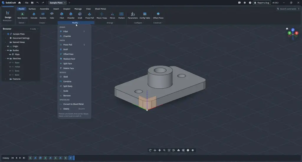Show the Boss sketch
Screen dimensions: 302x162
click(x=10, y=71)
